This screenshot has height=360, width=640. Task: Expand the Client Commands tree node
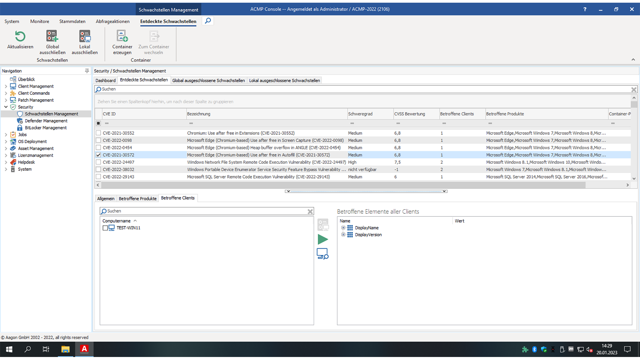pos(6,93)
